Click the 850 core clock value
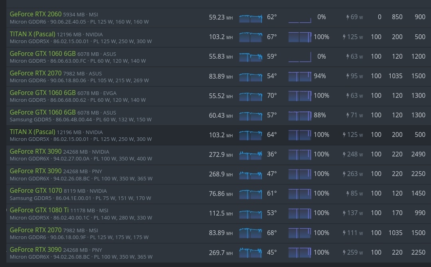Image resolution: width=431 pixels, height=267 pixels. [397, 17]
